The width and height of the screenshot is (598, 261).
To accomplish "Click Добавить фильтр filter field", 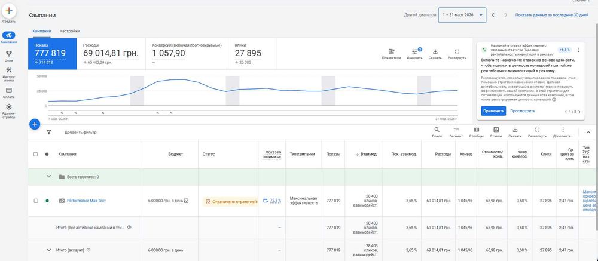I will [x=80, y=132].
